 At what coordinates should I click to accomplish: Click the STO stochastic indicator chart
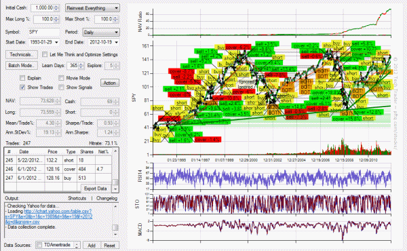coord(272,204)
